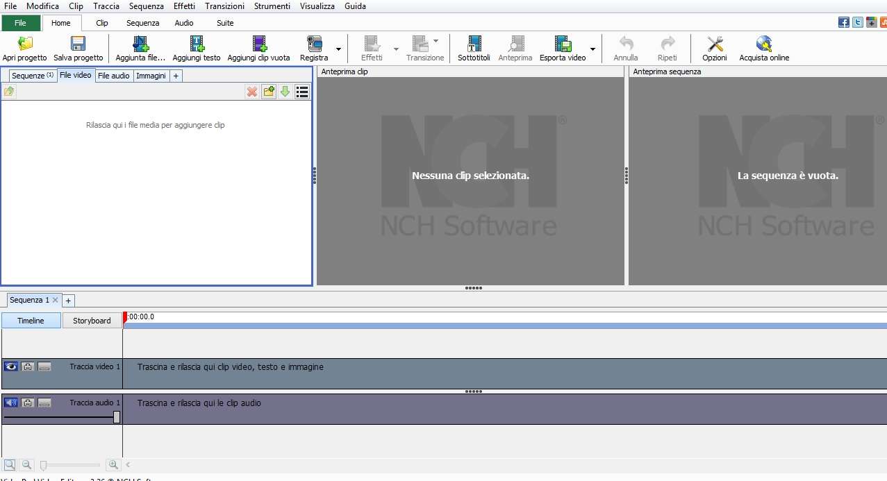Click the Acquista online icon

[764, 44]
